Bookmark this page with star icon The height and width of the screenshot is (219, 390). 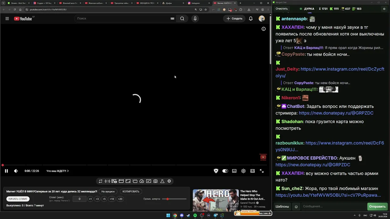(x=206, y=9)
